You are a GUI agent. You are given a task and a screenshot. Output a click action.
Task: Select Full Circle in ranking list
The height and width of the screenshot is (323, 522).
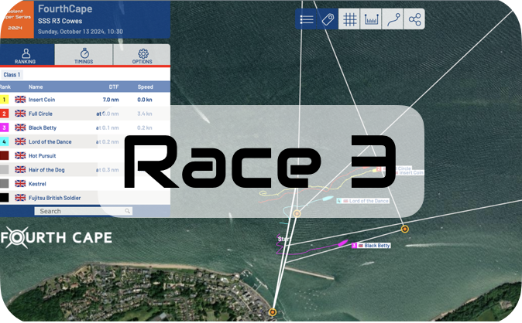point(45,114)
